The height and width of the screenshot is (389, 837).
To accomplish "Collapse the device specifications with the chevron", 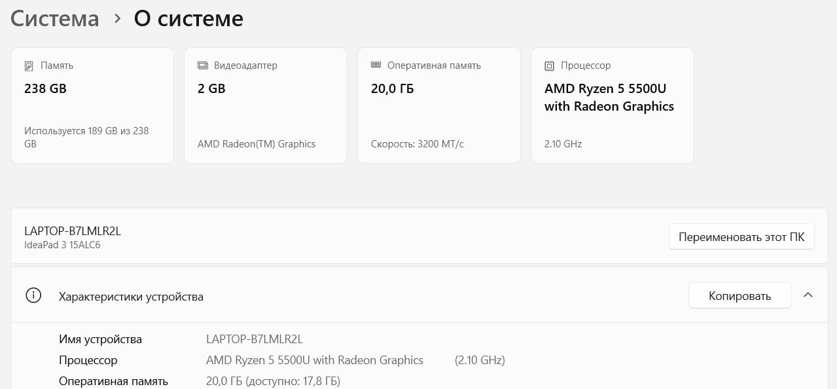I will pyautogui.click(x=808, y=296).
